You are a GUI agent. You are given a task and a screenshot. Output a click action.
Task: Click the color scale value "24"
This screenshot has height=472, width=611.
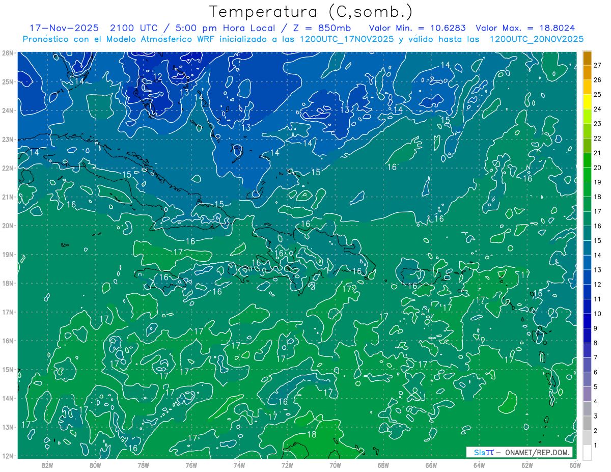coord(597,109)
